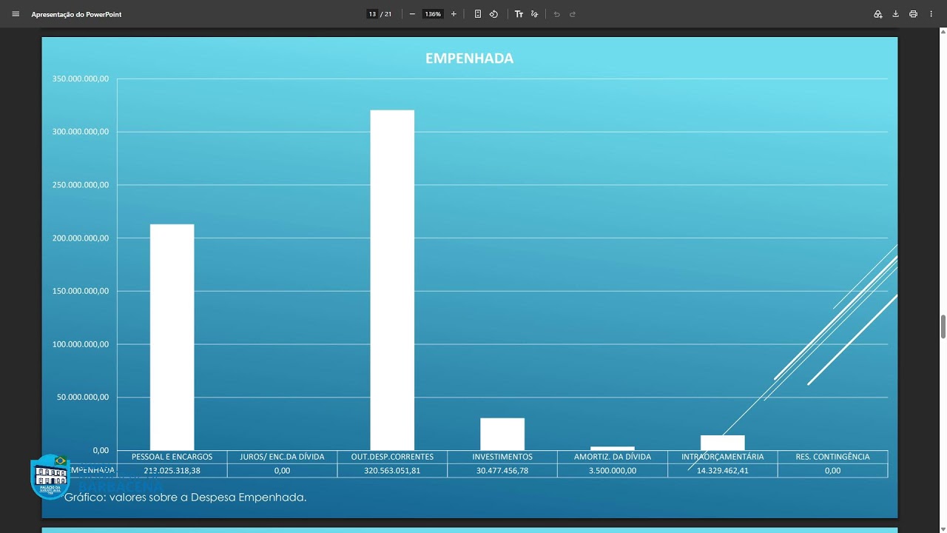947x533 pixels.
Task: Zoom in with the plus button
Action: [x=454, y=14]
